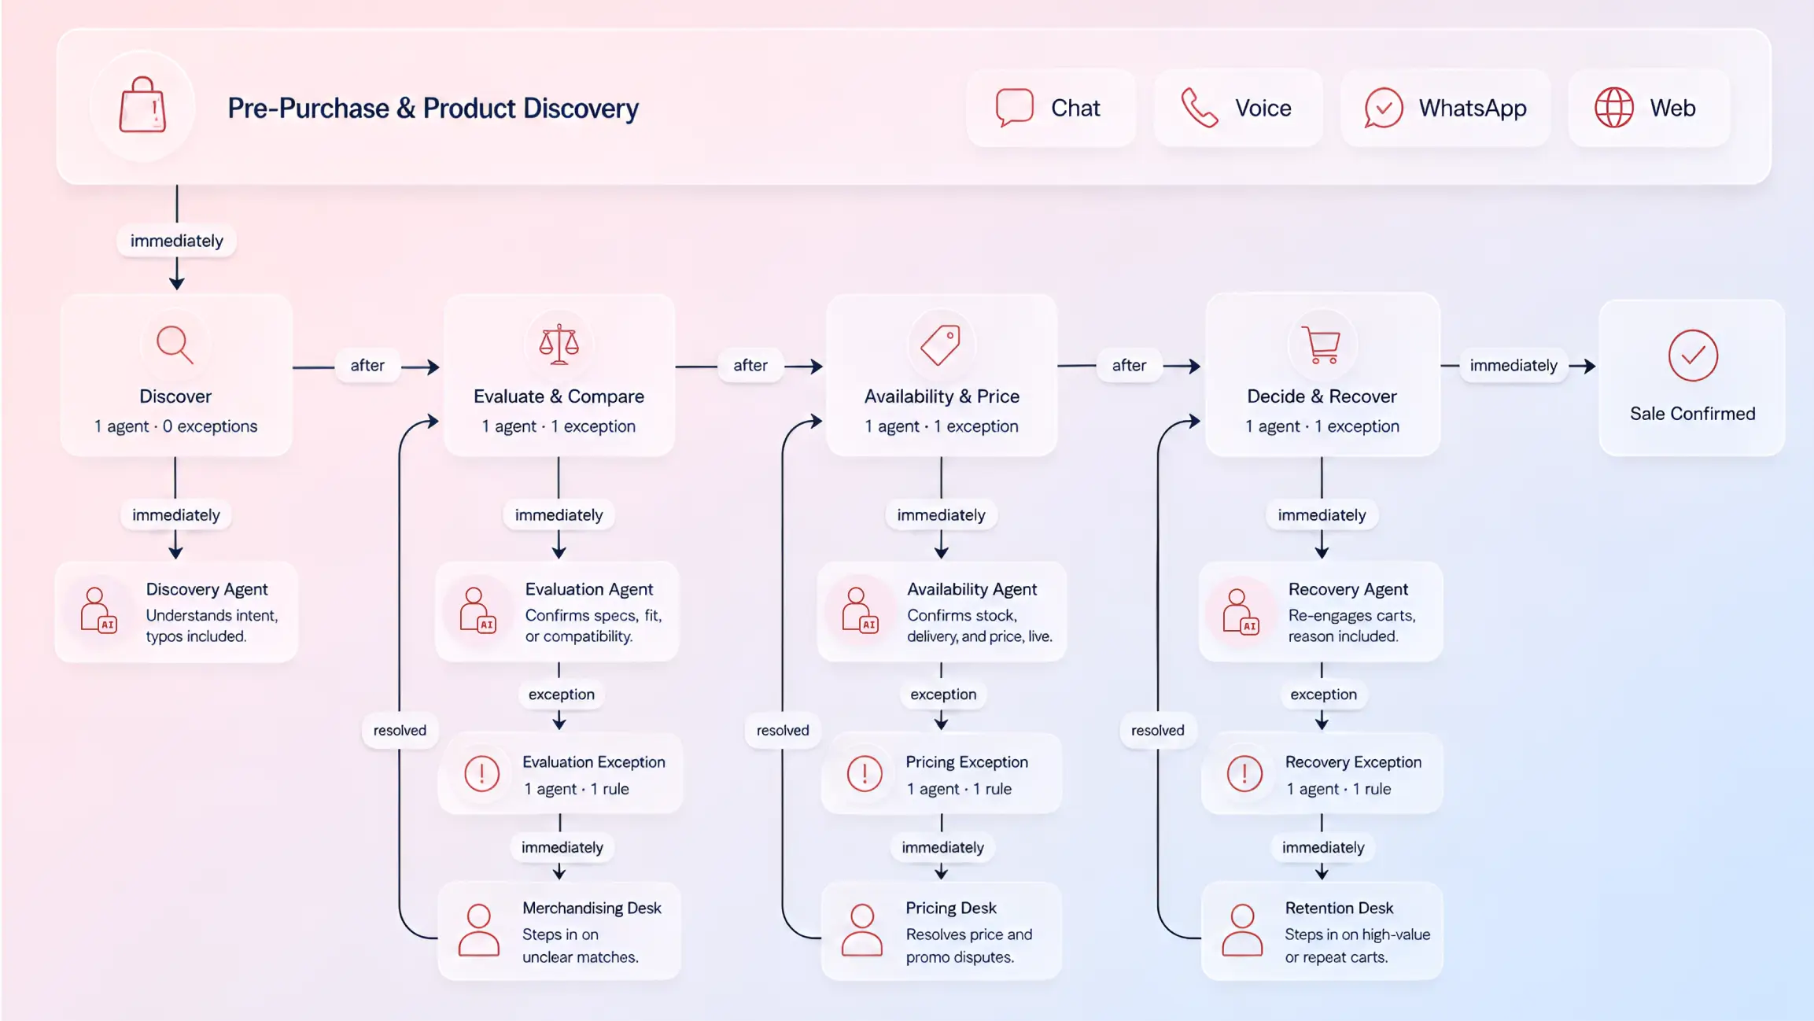This screenshot has width=1814, height=1021.
Task: Click the shopping cart icon
Action: click(1322, 345)
